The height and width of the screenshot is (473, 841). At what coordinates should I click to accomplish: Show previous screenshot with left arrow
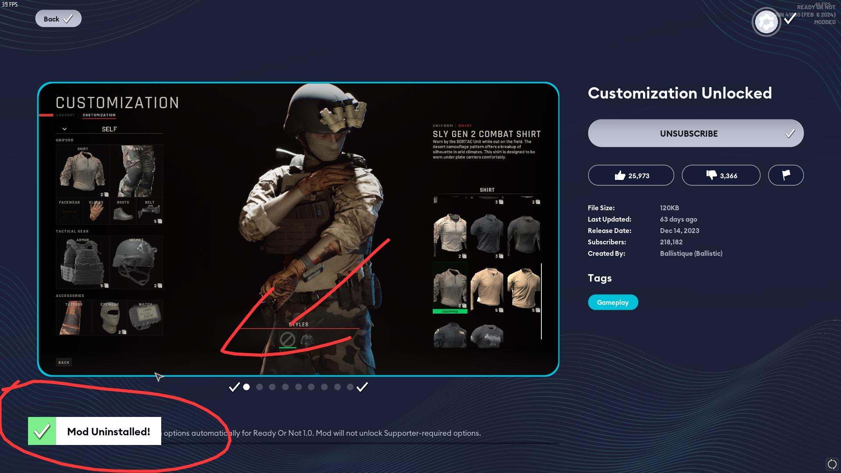point(234,387)
